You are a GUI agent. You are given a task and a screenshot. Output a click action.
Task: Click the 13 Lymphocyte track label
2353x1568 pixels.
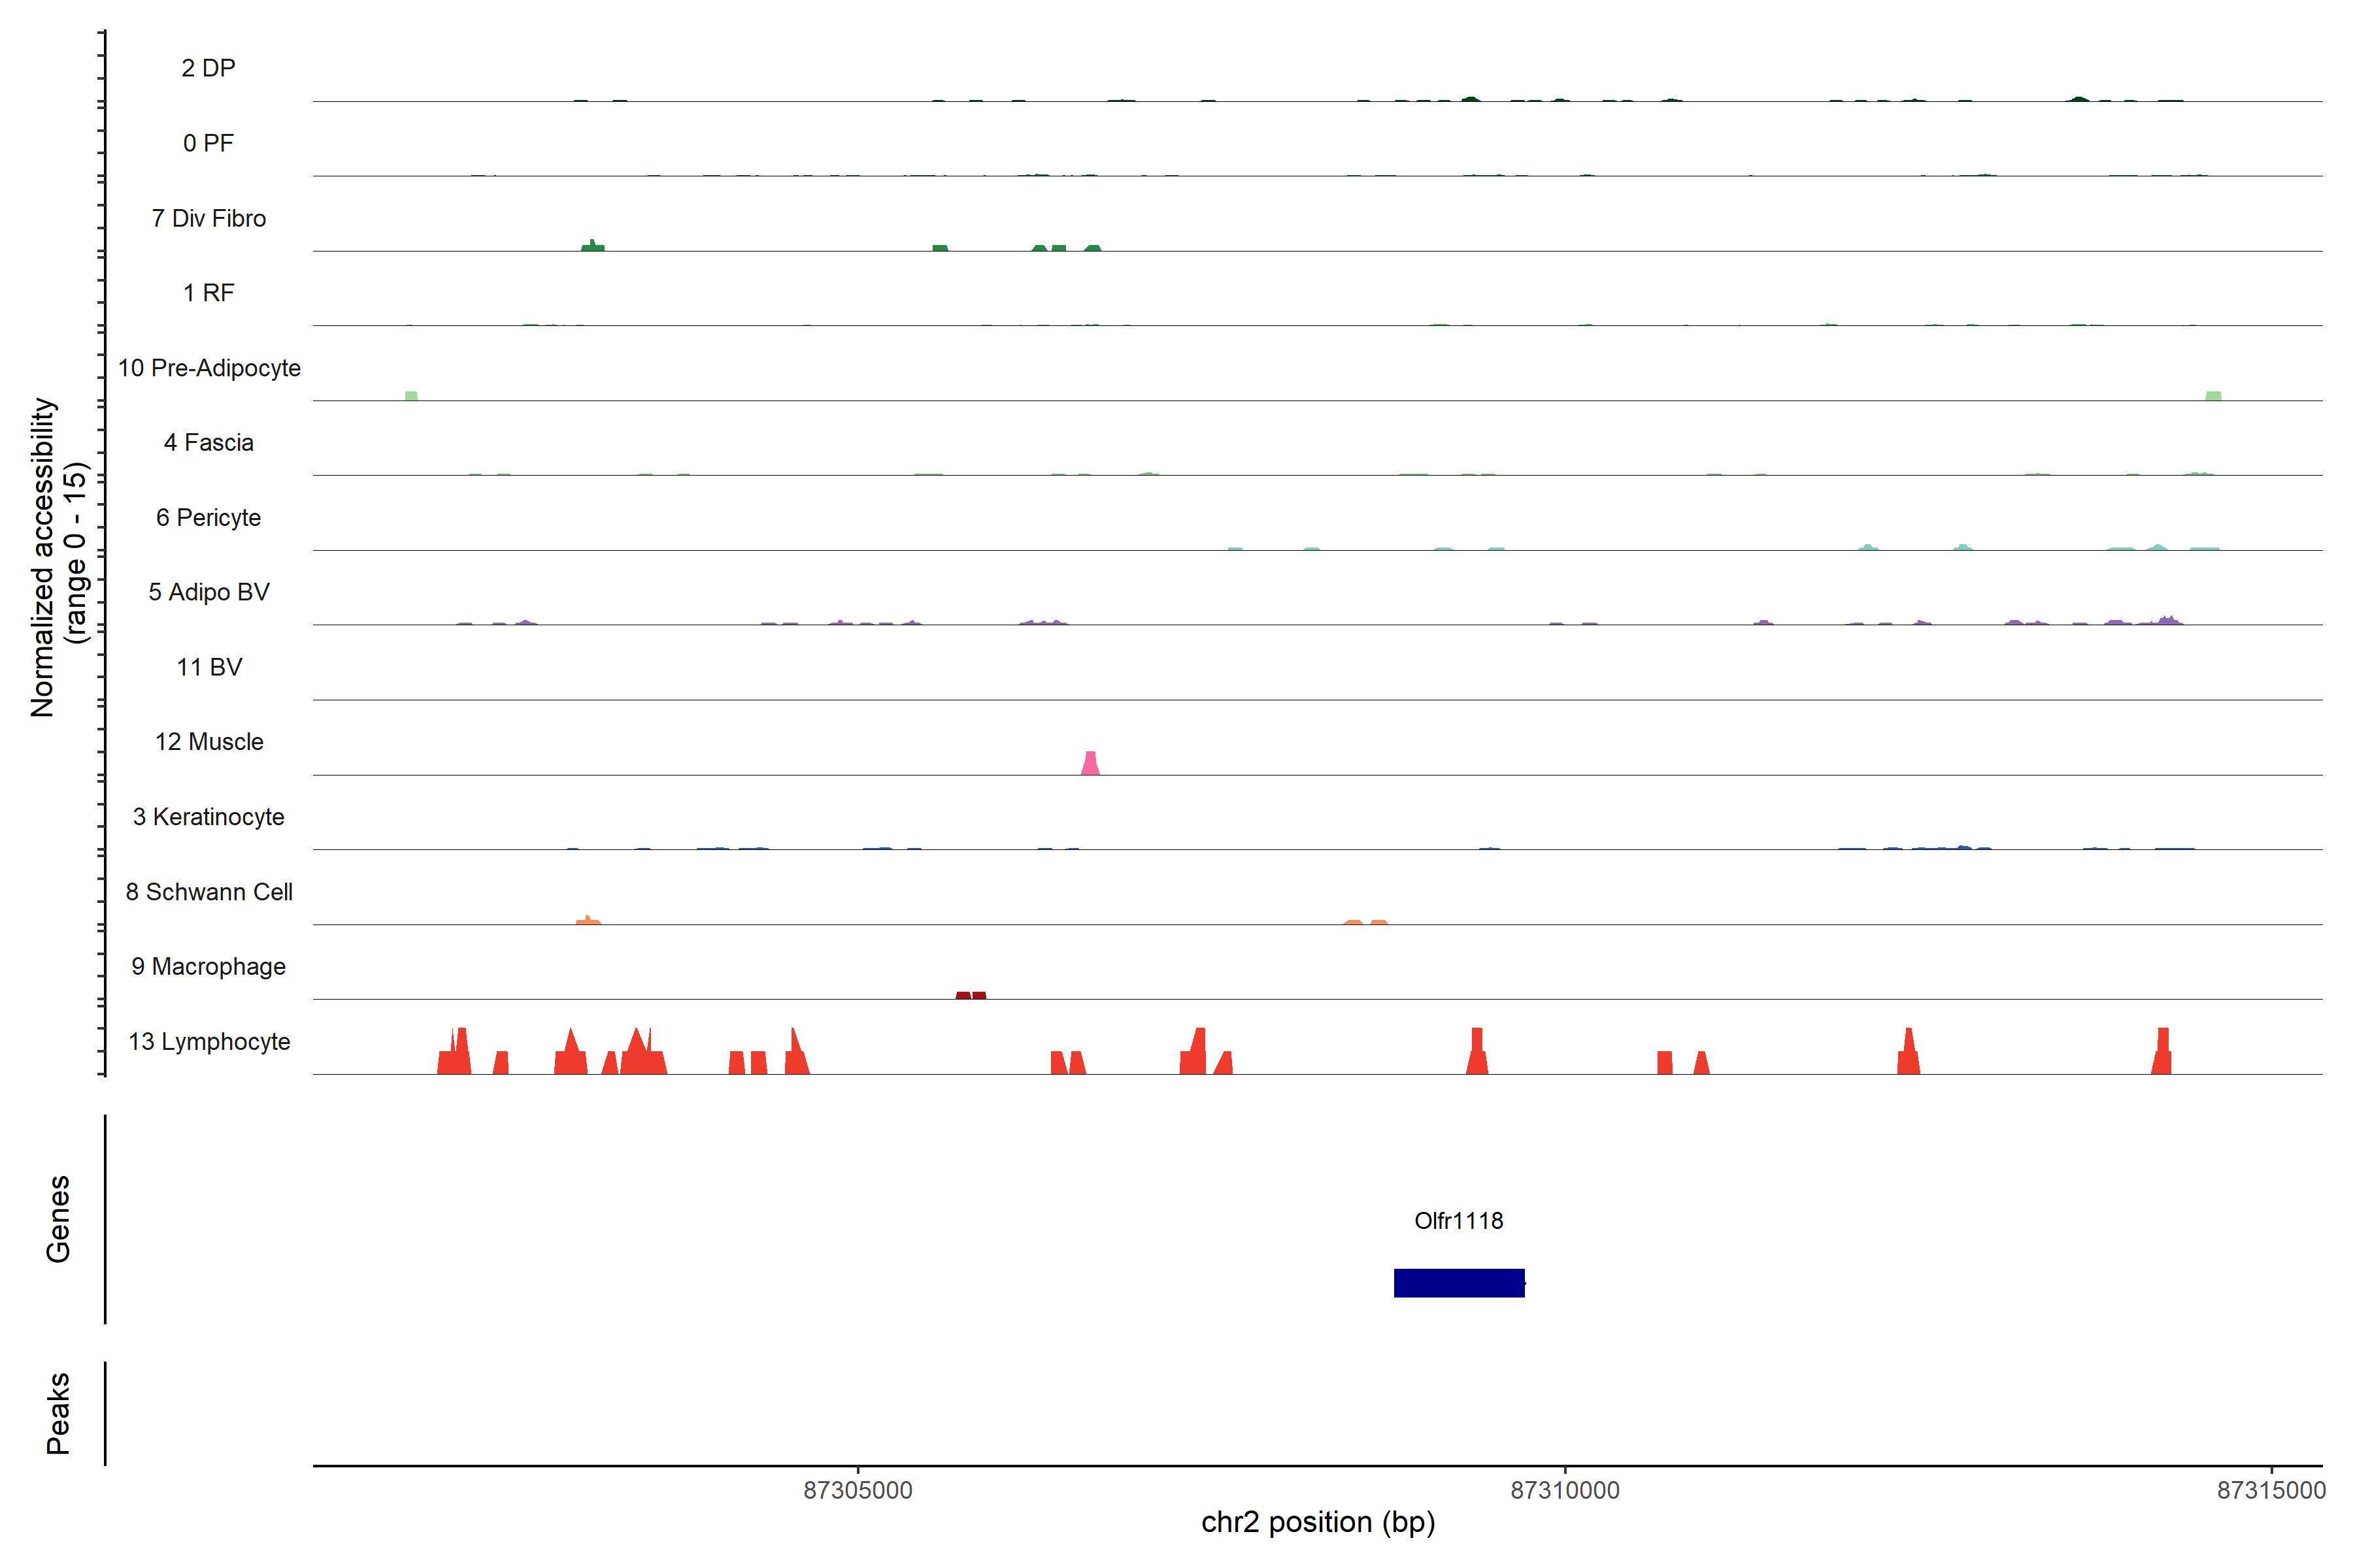pyautogui.click(x=209, y=1042)
